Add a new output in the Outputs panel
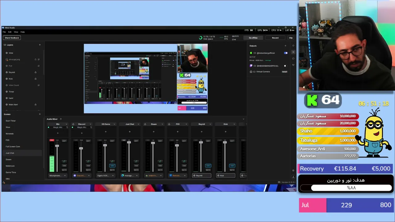Image resolution: width=395 pixels, height=222 pixels. (285, 46)
